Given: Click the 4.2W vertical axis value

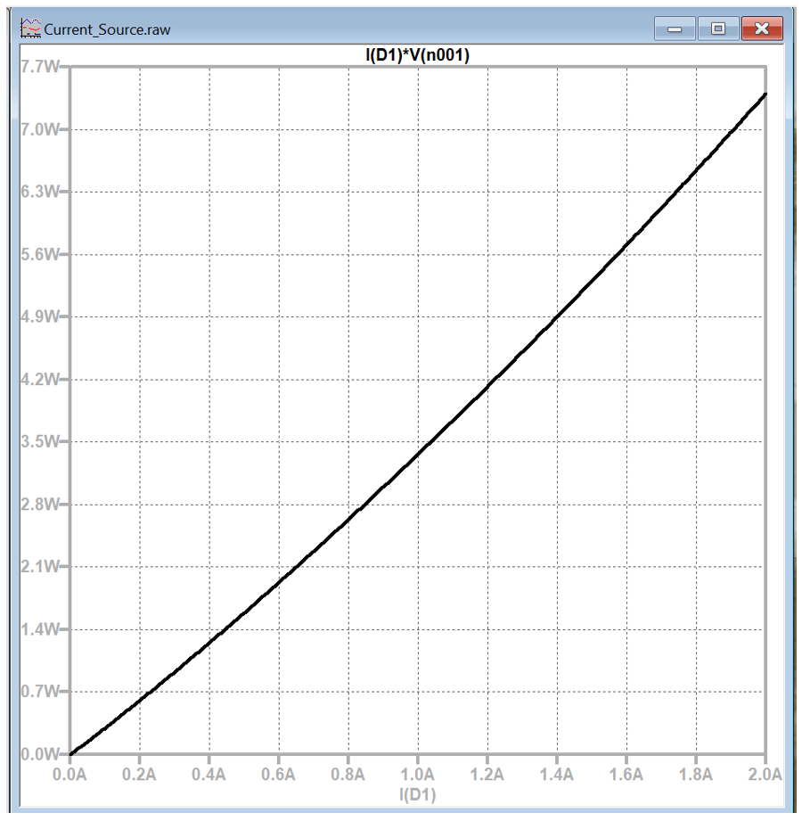Looking at the screenshot, I should click(40, 379).
